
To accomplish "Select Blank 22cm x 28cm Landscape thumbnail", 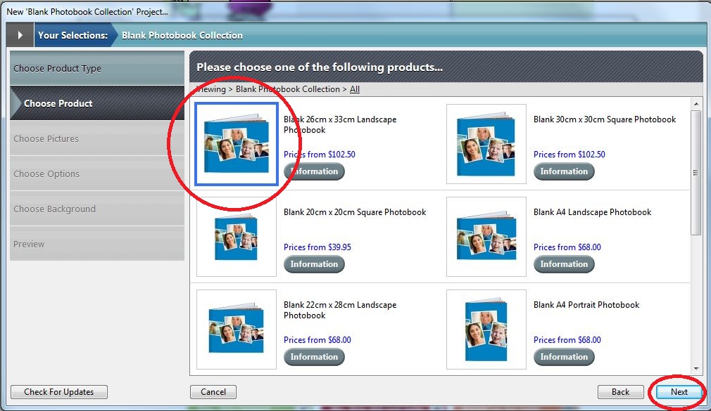I will 237,330.
